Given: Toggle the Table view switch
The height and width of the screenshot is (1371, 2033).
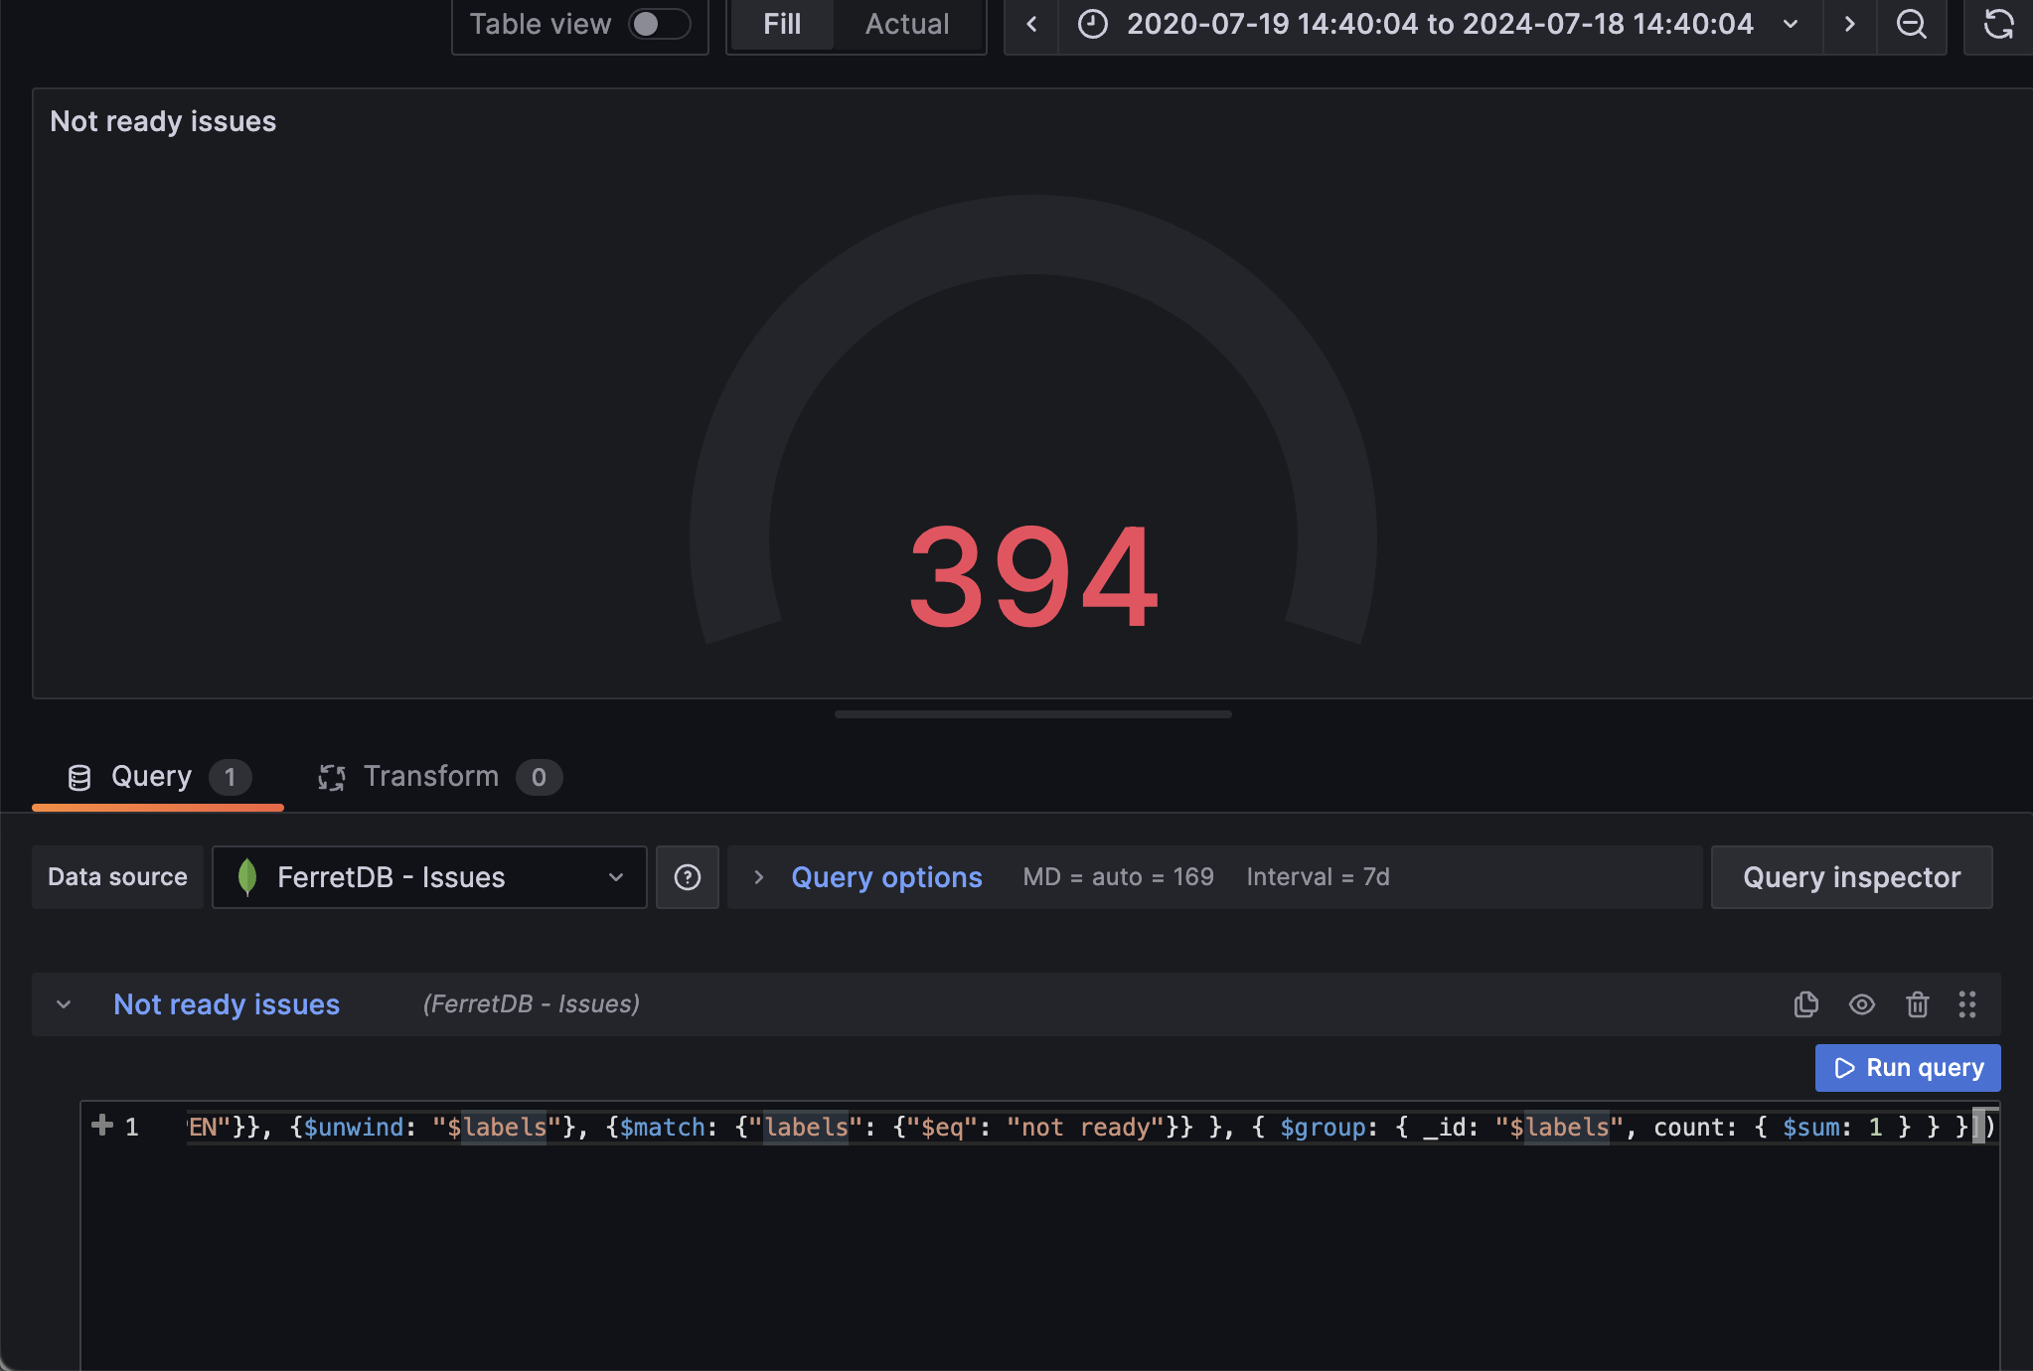Looking at the screenshot, I should pyautogui.click(x=659, y=24).
